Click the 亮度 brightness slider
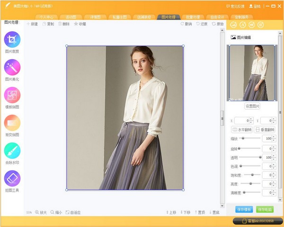Viewport: 284px width, 227px height. 250,183
